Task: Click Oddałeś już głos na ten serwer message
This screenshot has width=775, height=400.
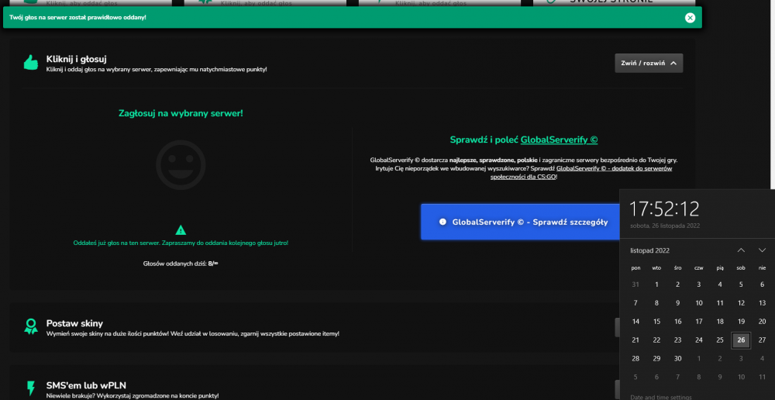Action: (181, 243)
